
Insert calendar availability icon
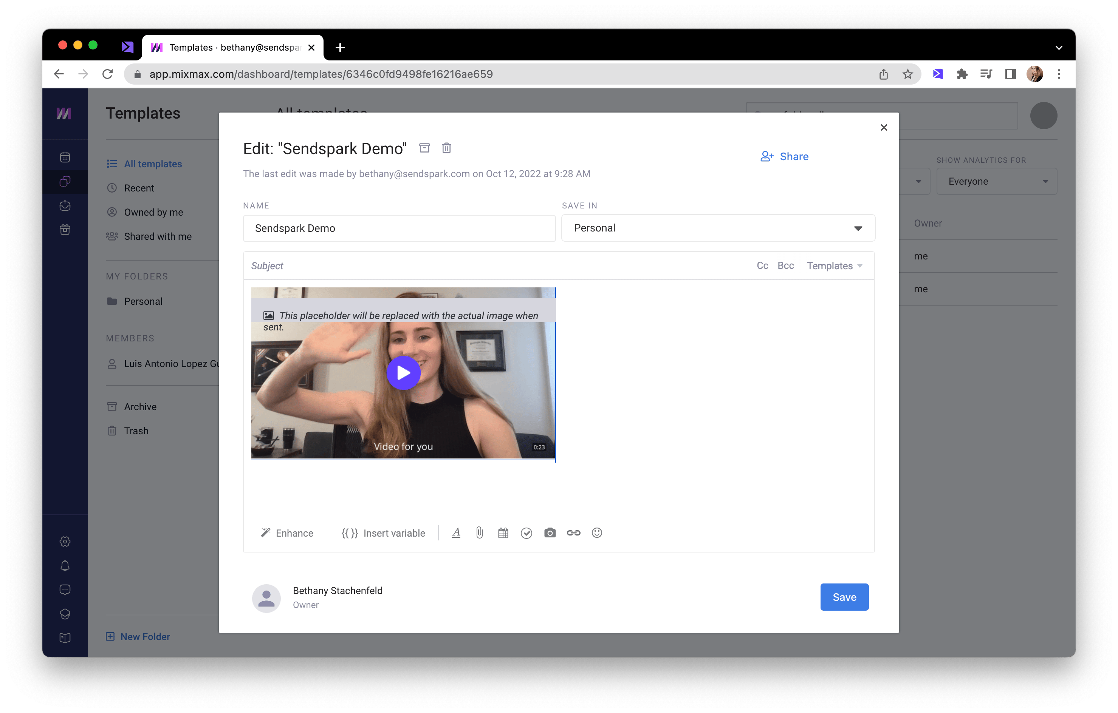(503, 533)
